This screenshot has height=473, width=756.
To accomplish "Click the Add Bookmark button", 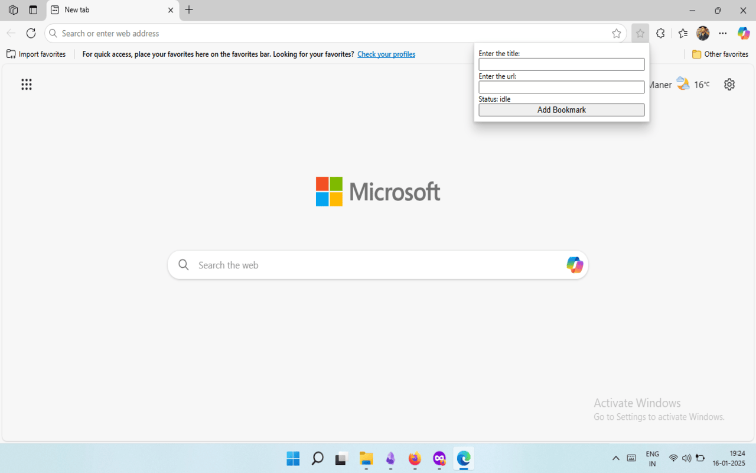I will click(x=562, y=110).
